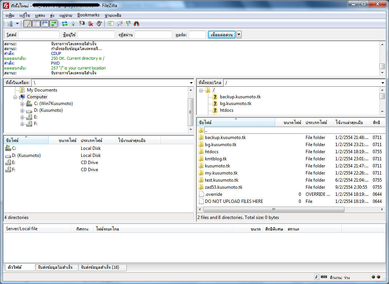Select the E: CD Drive row icon
This screenshot has height=284, width=389.
pos(8,163)
